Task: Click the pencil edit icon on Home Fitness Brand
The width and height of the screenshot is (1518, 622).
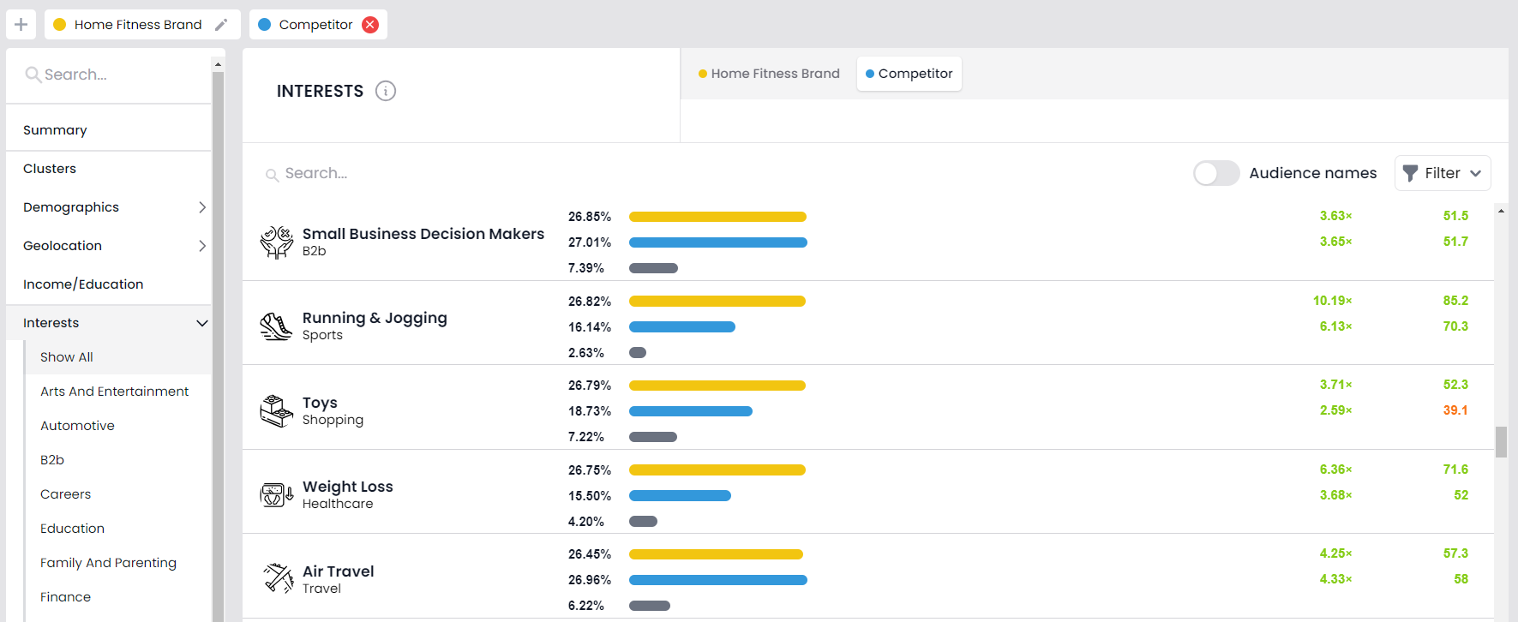Action: click(221, 25)
